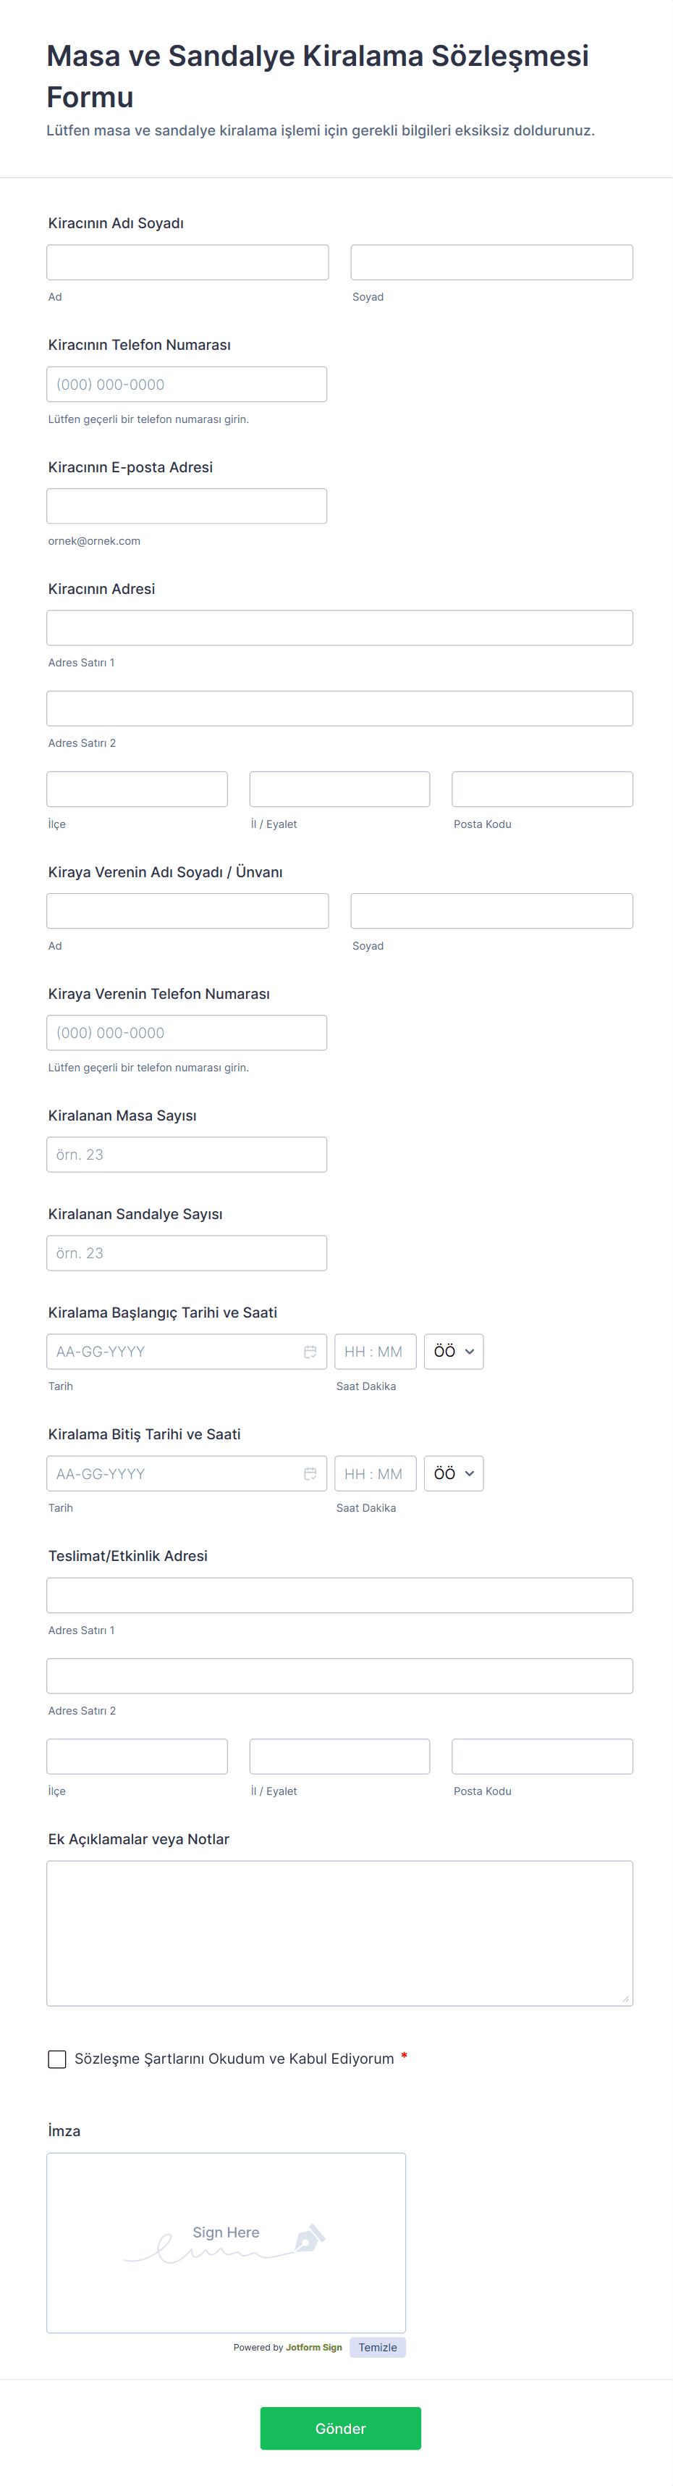
Task: Click the pen icon in signature area
Action: 308,2237
